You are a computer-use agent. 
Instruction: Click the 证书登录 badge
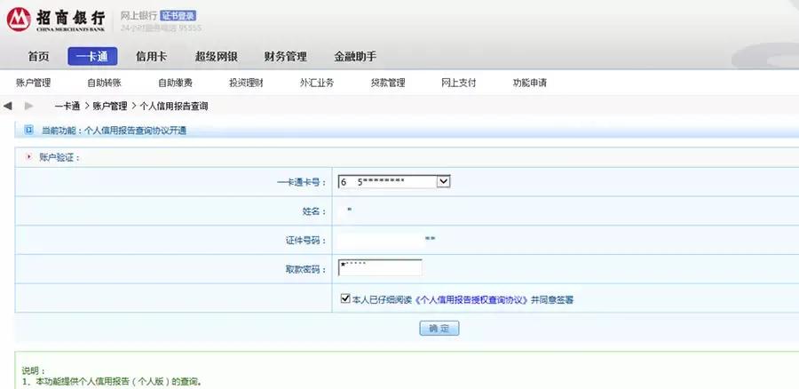click(178, 16)
